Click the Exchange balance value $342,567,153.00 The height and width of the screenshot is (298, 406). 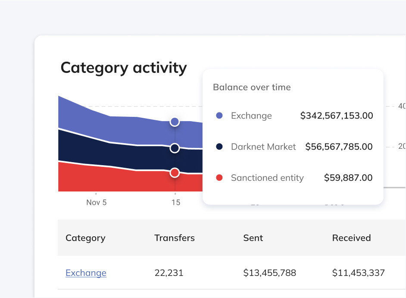337,116
